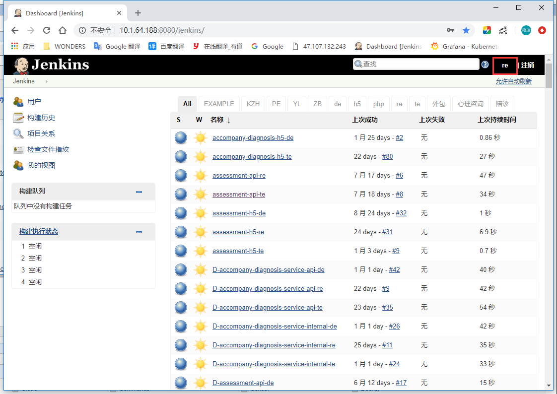This screenshot has height=394, width=557.
Task: Click the browser address bar URL
Action: (162, 30)
